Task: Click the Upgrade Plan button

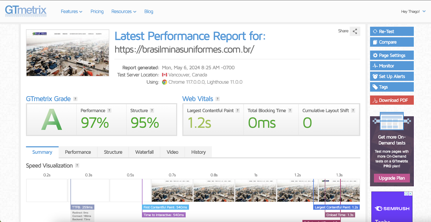Action: [x=392, y=178]
